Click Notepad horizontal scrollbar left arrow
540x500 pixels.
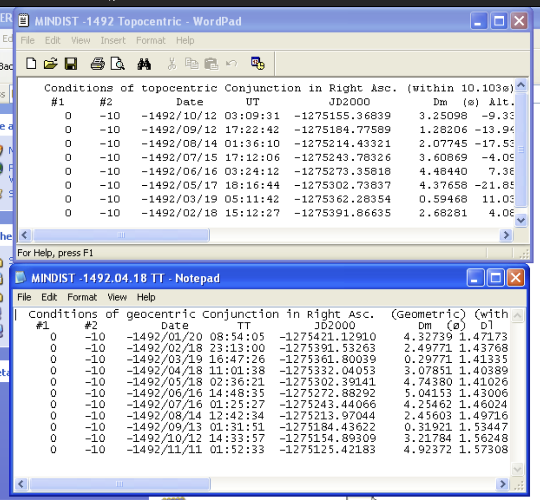[21, 484]
